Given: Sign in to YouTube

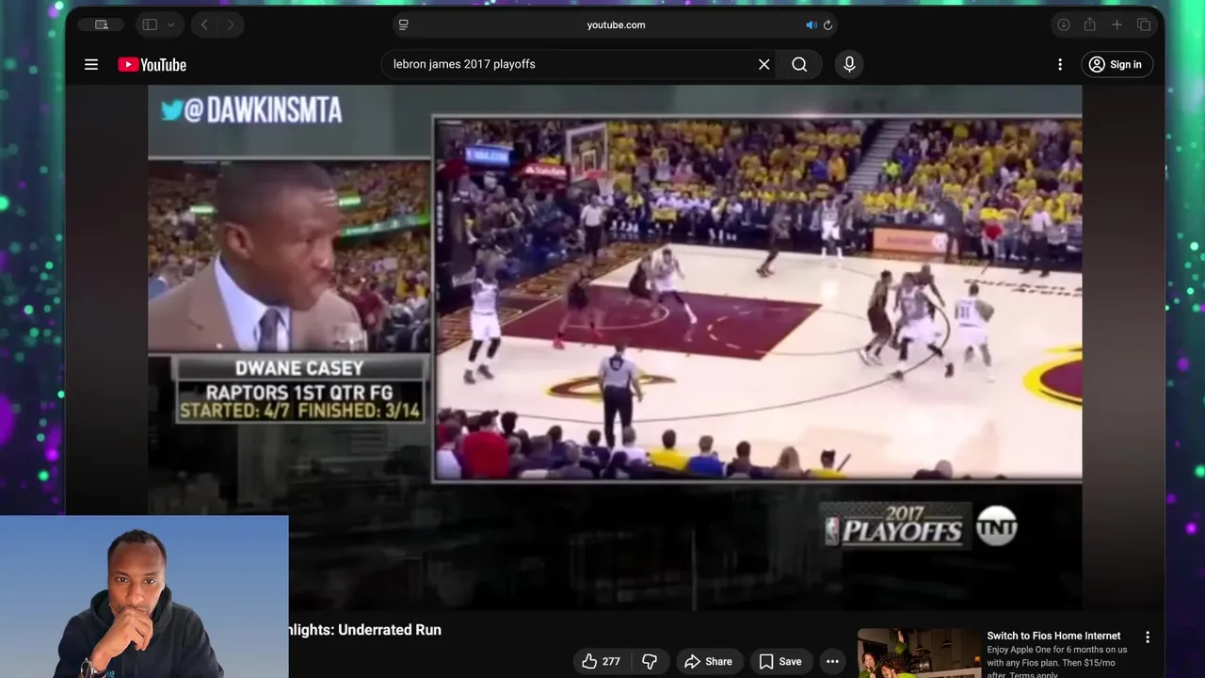Looking at the screenshot, I should click(x=1116, y=64).
